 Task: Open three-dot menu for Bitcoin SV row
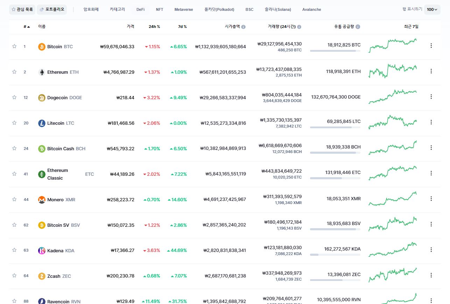[431, 224]
